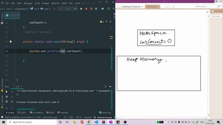Viewport: 223px width, 125px height.
Task: Click Add Page in OneNote
Action: pos(217,11)
